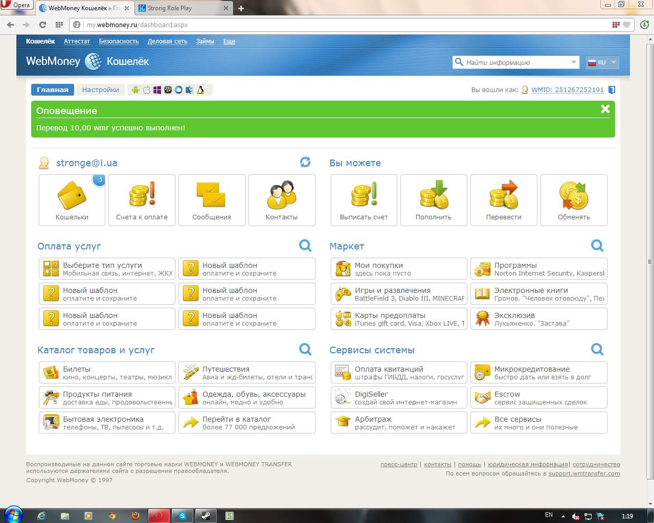Open the Безопасность menu item
Image resolution: width=654 pixels, height=523 pixels.
(x=119, y=41)
